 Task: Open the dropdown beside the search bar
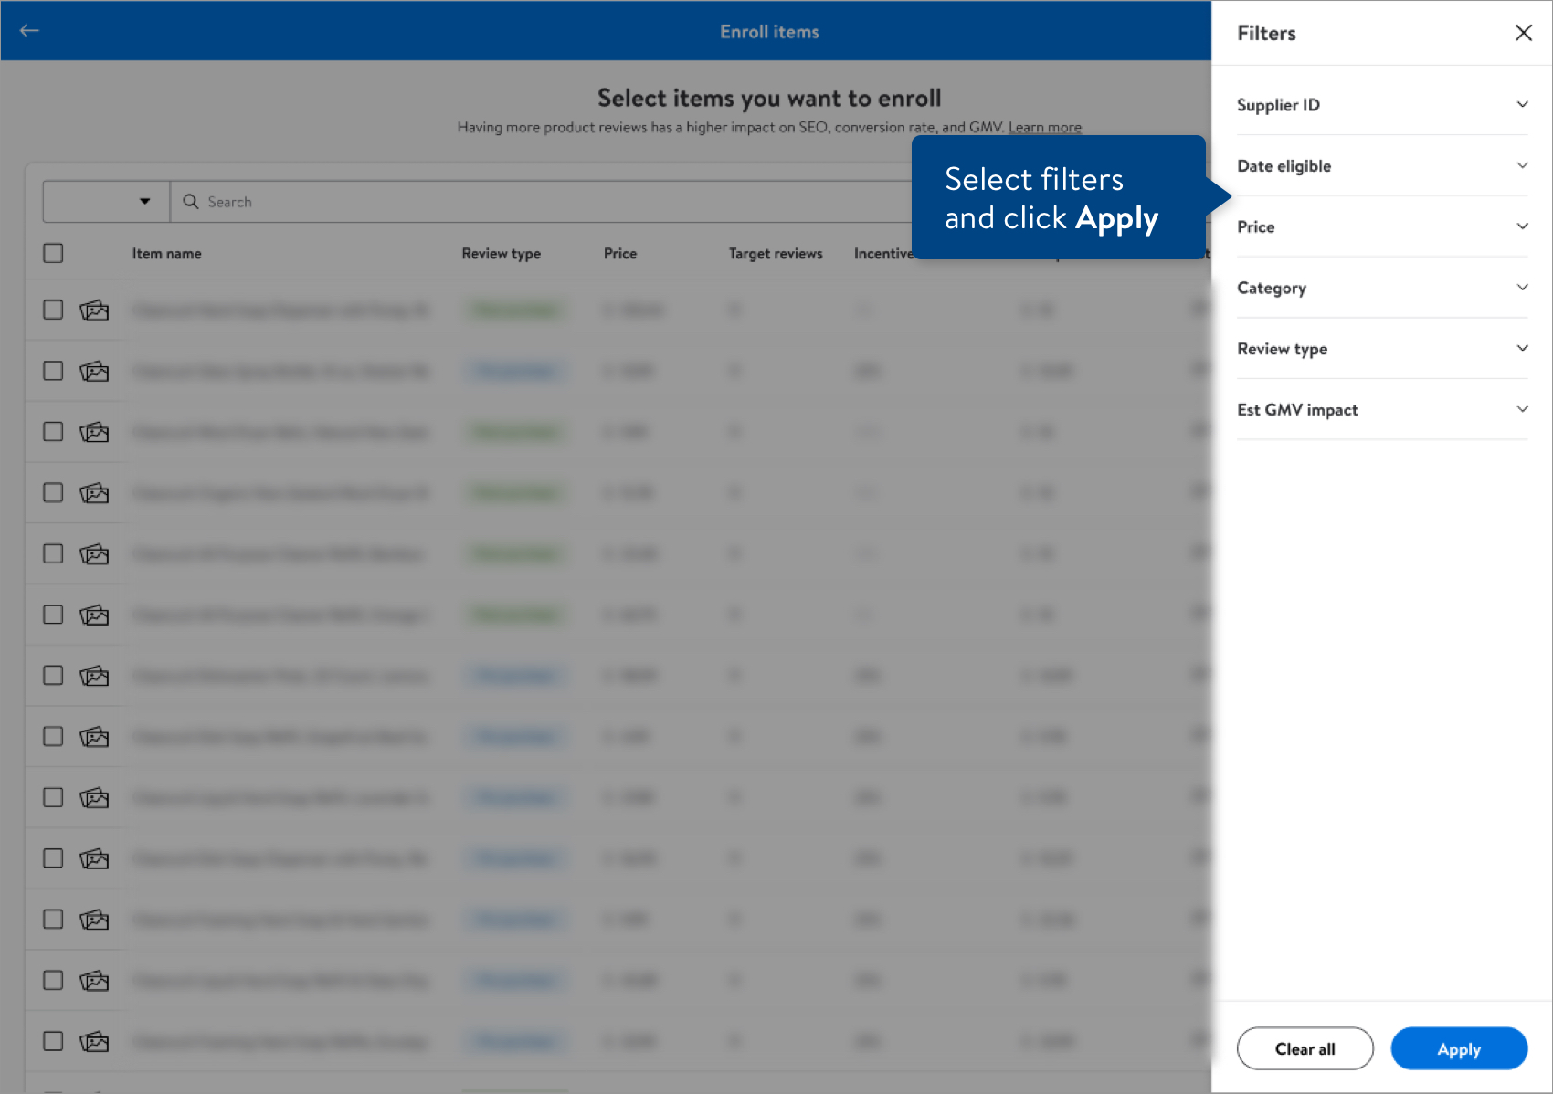[143, 202]
